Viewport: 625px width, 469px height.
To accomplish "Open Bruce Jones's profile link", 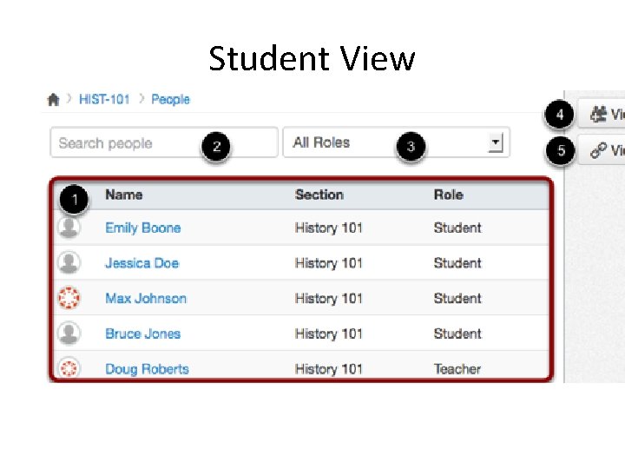I will pos(142,334).
